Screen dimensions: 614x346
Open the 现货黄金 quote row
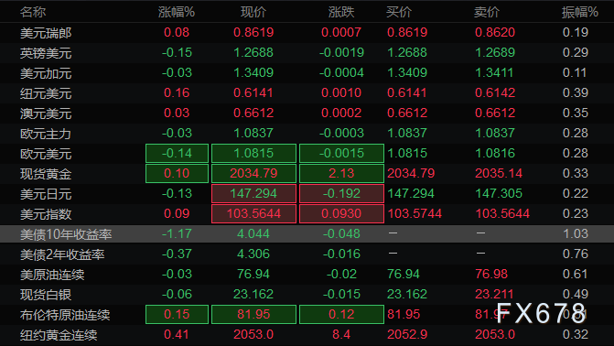tap(307, 174)
